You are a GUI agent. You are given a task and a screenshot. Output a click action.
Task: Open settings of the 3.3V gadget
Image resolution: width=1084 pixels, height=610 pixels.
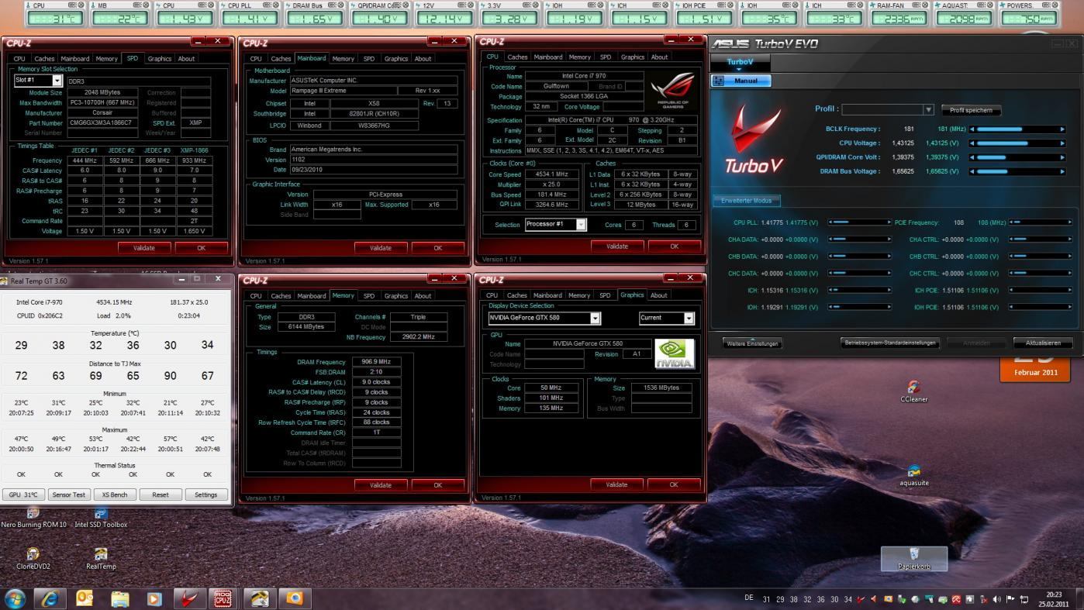click(x=528, y=5)
